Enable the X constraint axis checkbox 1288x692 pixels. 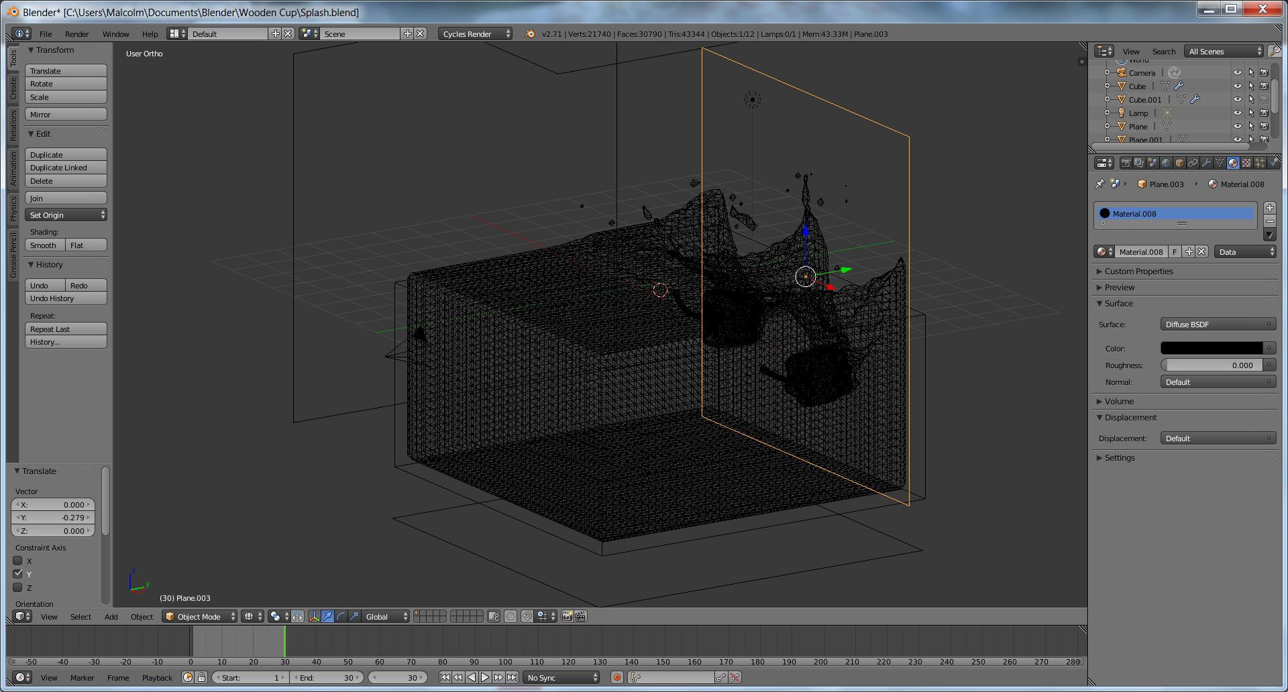(x=18, y=561)
